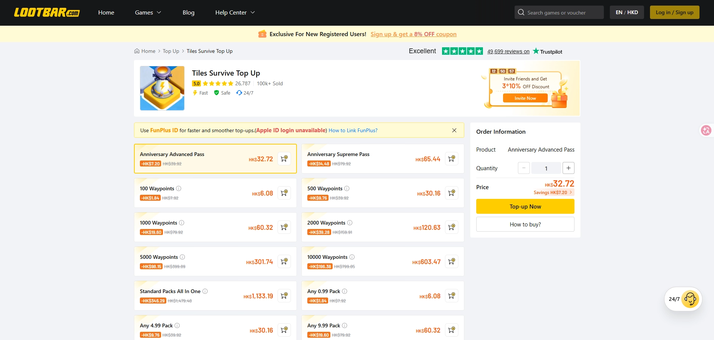Show info for 2000 Waypoints
Viewport: 714px width, 340px height.
[350, 223]
